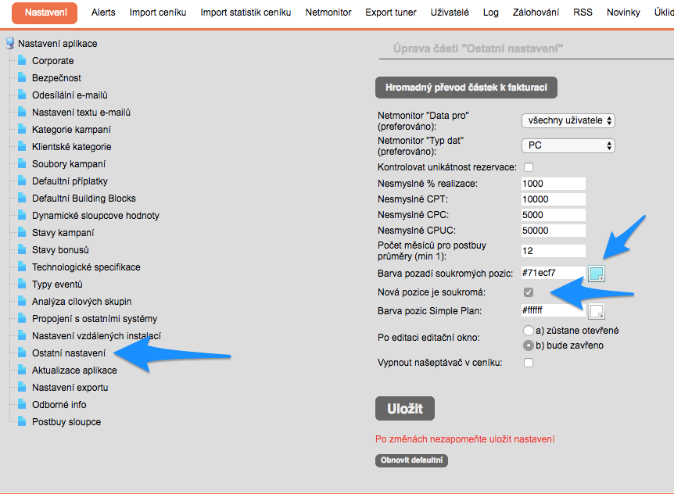Click the folder icon next to Corporate
This screenshot has width=674, height=494.
pos(22,61)
